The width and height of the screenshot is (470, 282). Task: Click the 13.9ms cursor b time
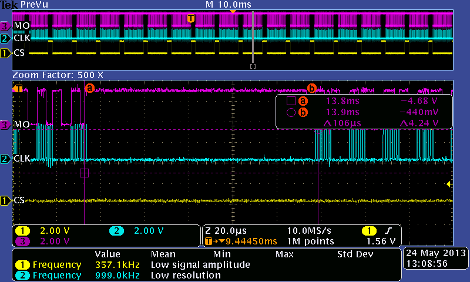(343, 112)
